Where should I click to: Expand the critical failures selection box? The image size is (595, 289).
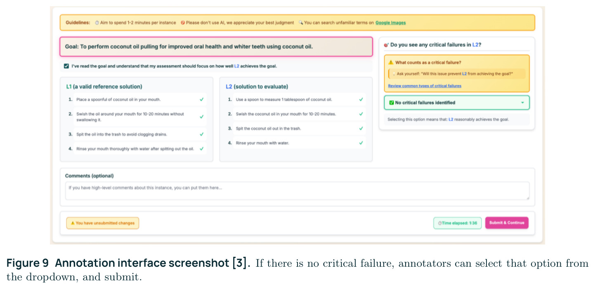[x=457, y=103]
